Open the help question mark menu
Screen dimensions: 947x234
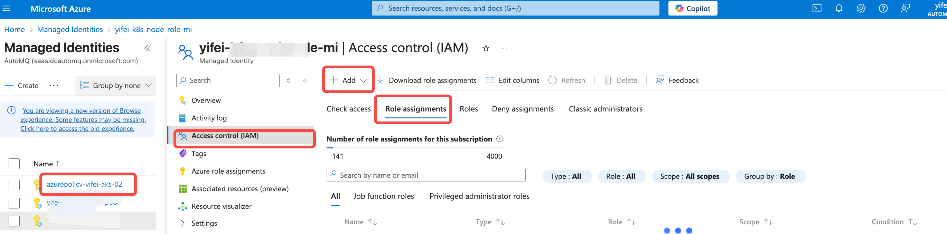(x=883, y=8)
